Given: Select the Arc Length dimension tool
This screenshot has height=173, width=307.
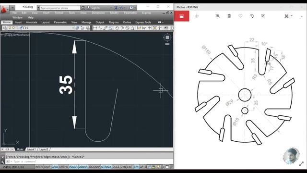Looking at the screenshot, I should 106,28.
